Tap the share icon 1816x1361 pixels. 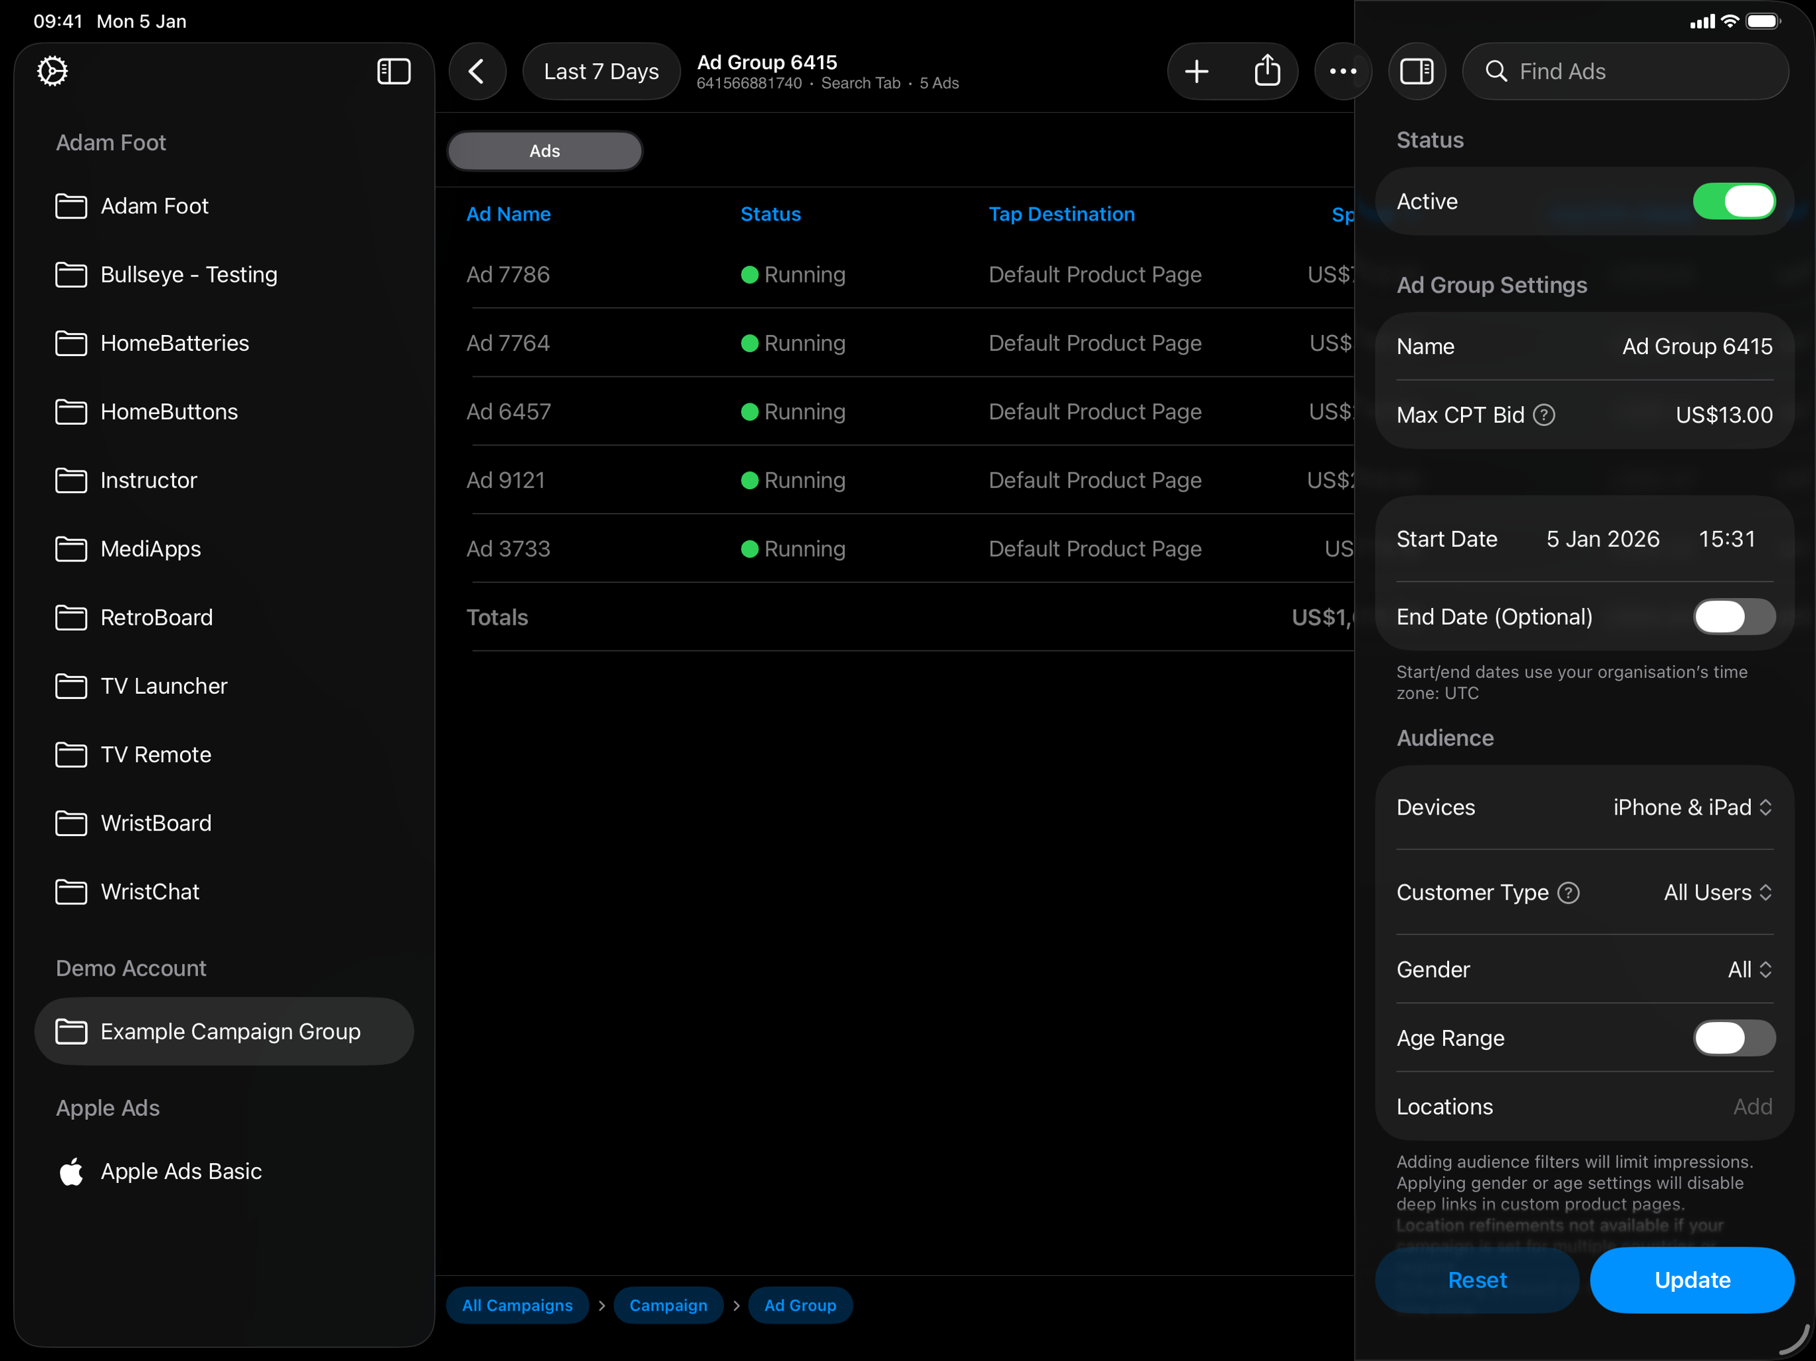(x=1267, y=71)
